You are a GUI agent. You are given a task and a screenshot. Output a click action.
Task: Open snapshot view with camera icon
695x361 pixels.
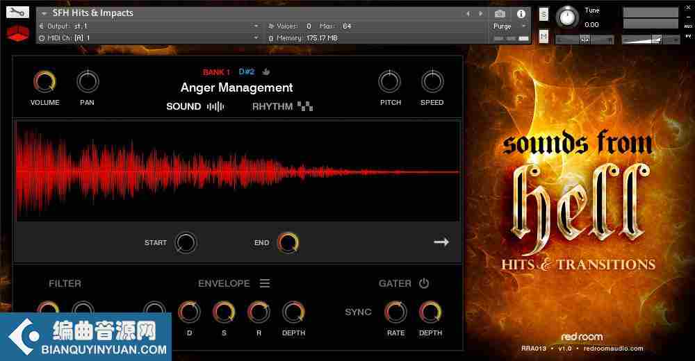pyautogui.click(x=500, y=14)
